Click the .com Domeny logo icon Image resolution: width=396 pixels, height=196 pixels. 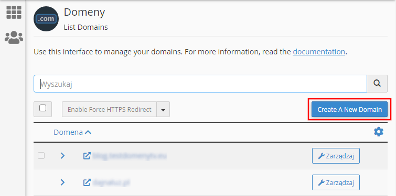(46, 19)
